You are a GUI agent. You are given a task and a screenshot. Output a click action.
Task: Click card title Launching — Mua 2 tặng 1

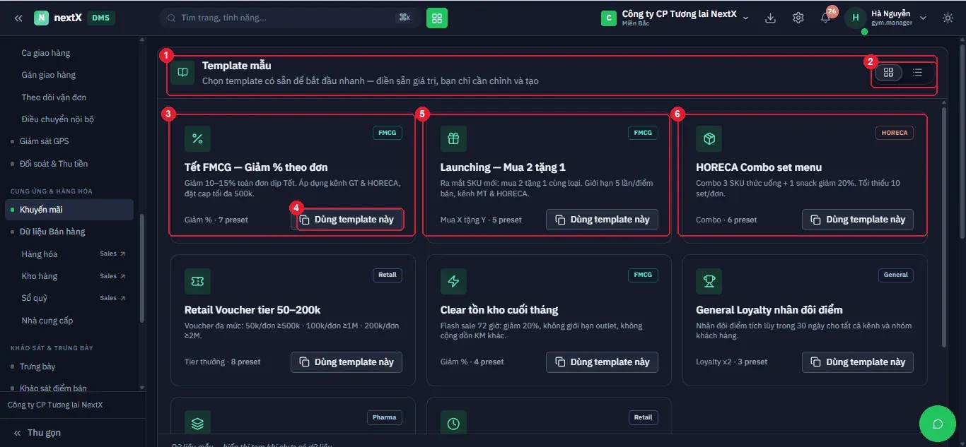tap(503, 167)
